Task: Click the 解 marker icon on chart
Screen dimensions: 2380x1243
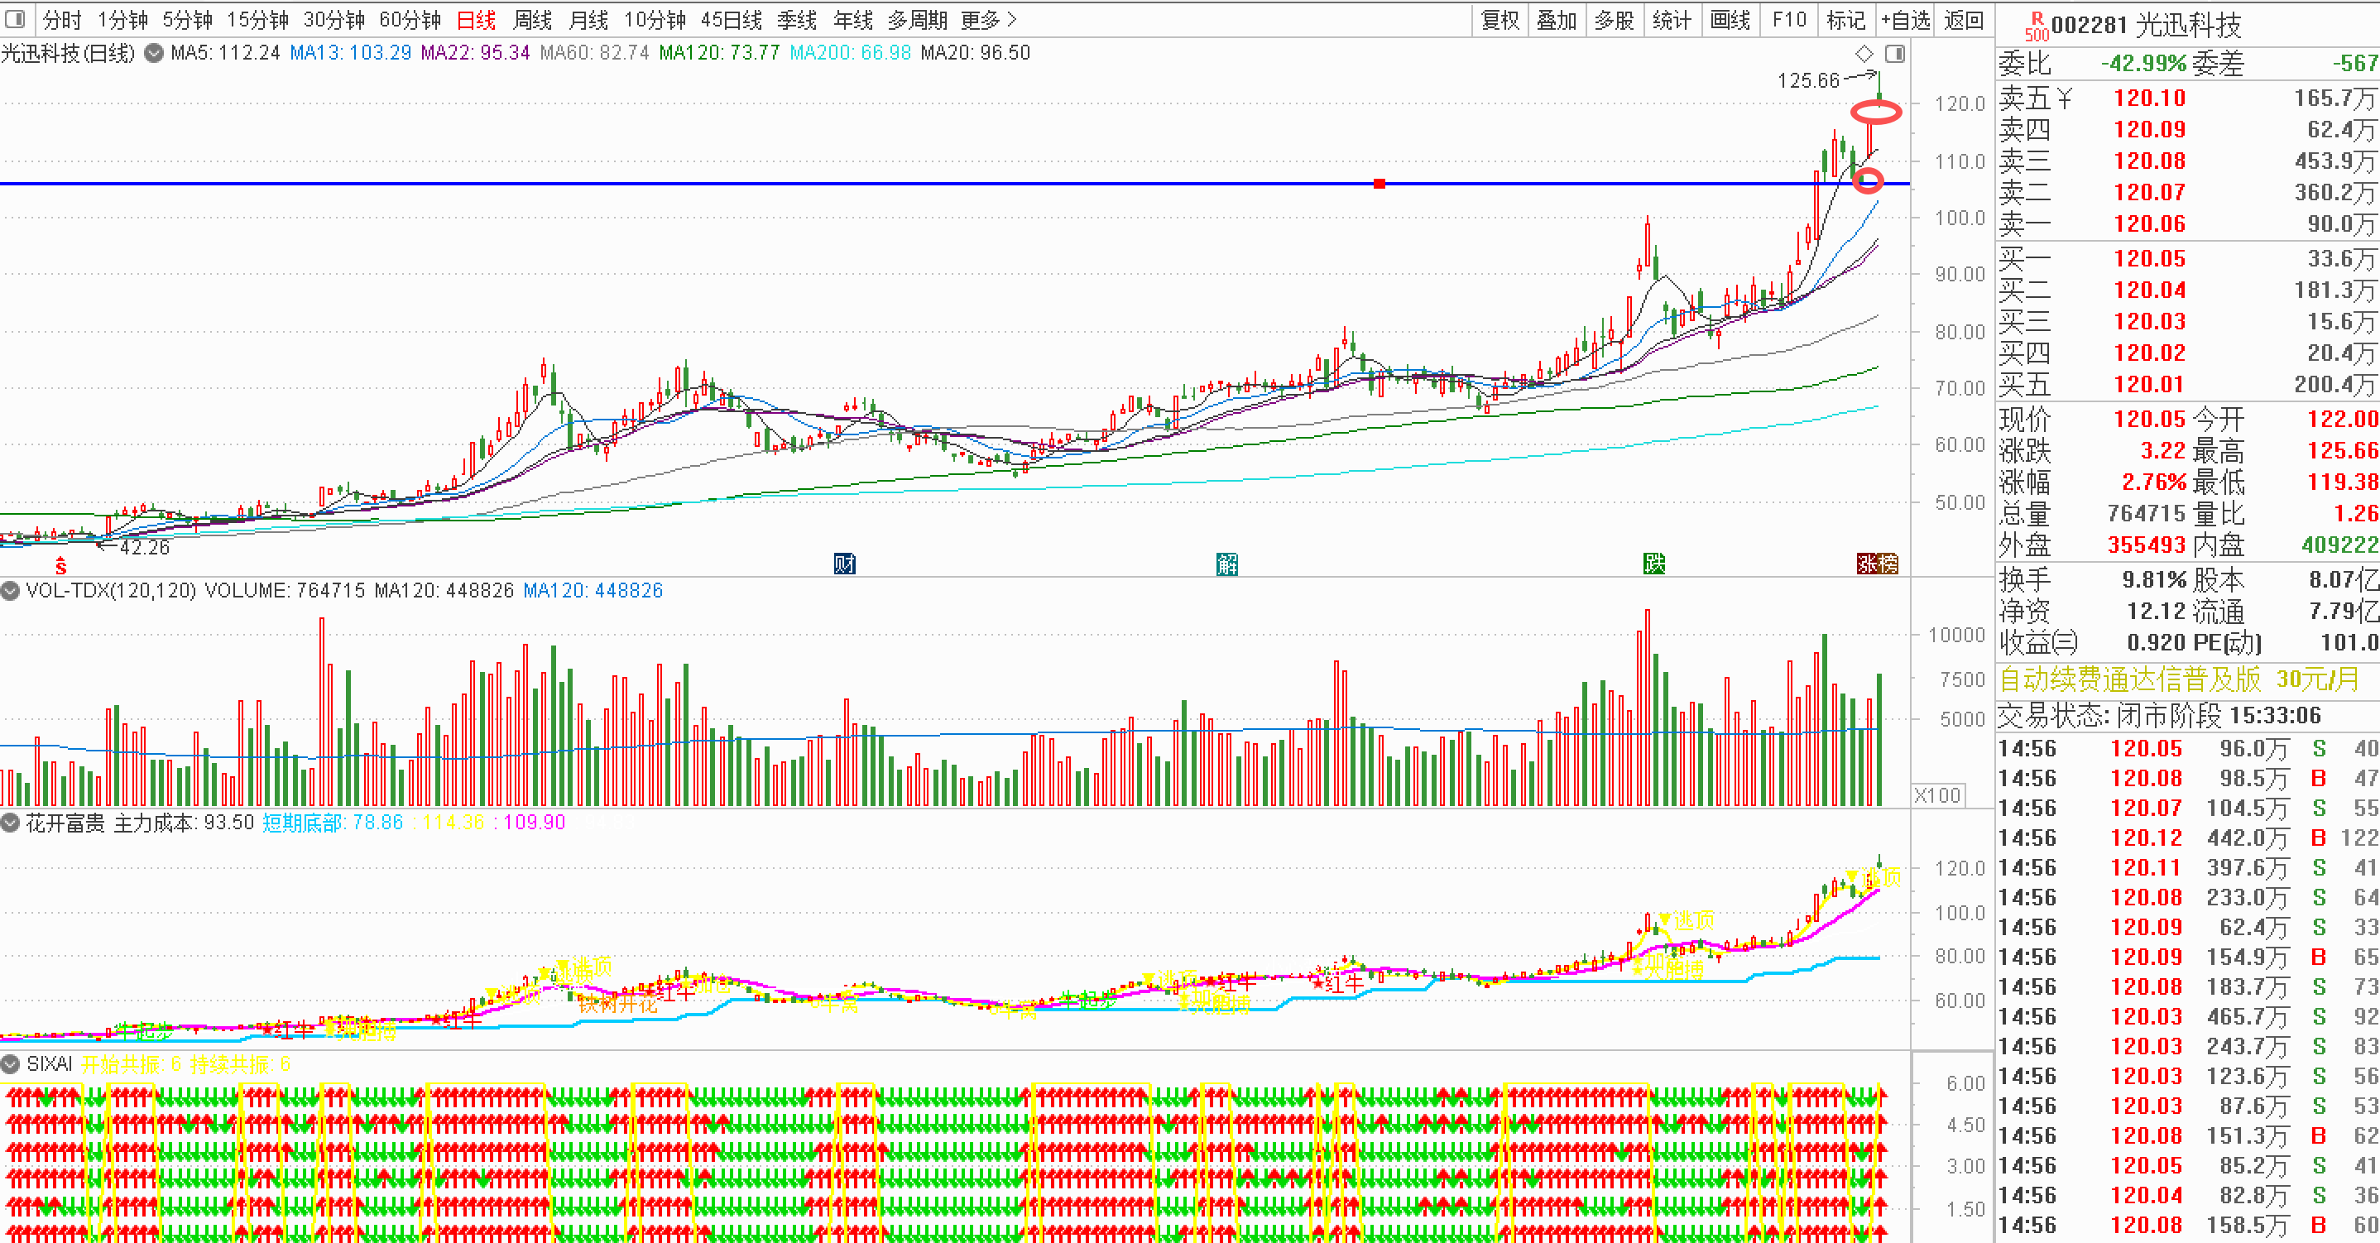Action: pos(1227,564)
